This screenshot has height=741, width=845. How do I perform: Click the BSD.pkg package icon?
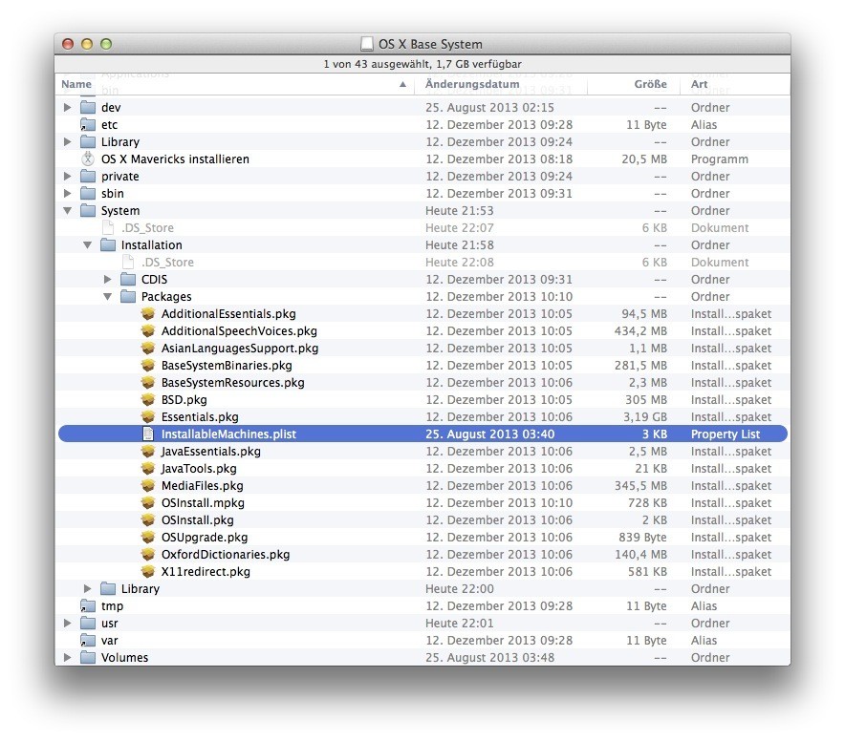coord(147,400)
